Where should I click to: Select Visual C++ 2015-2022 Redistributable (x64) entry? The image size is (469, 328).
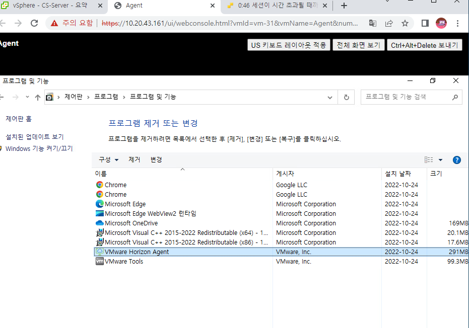tap(281, 233)
